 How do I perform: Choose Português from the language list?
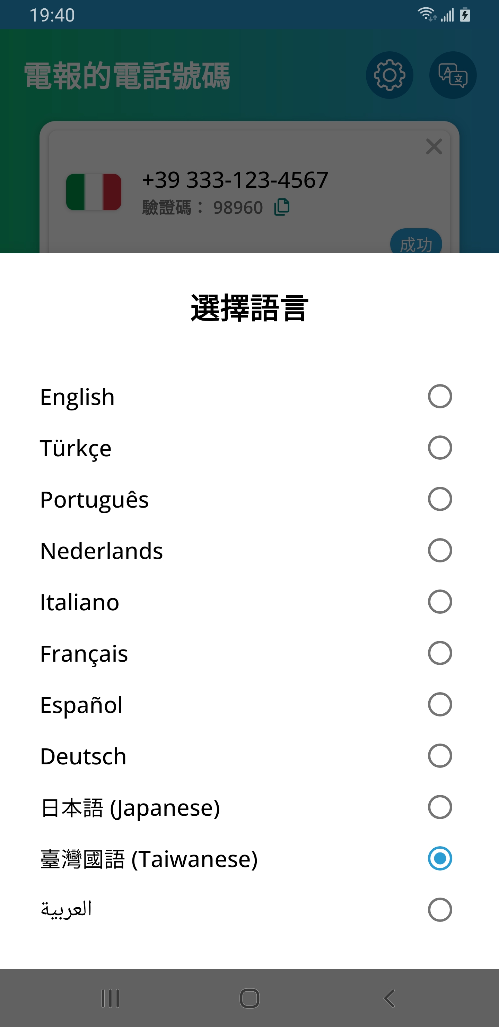[94, 500]
